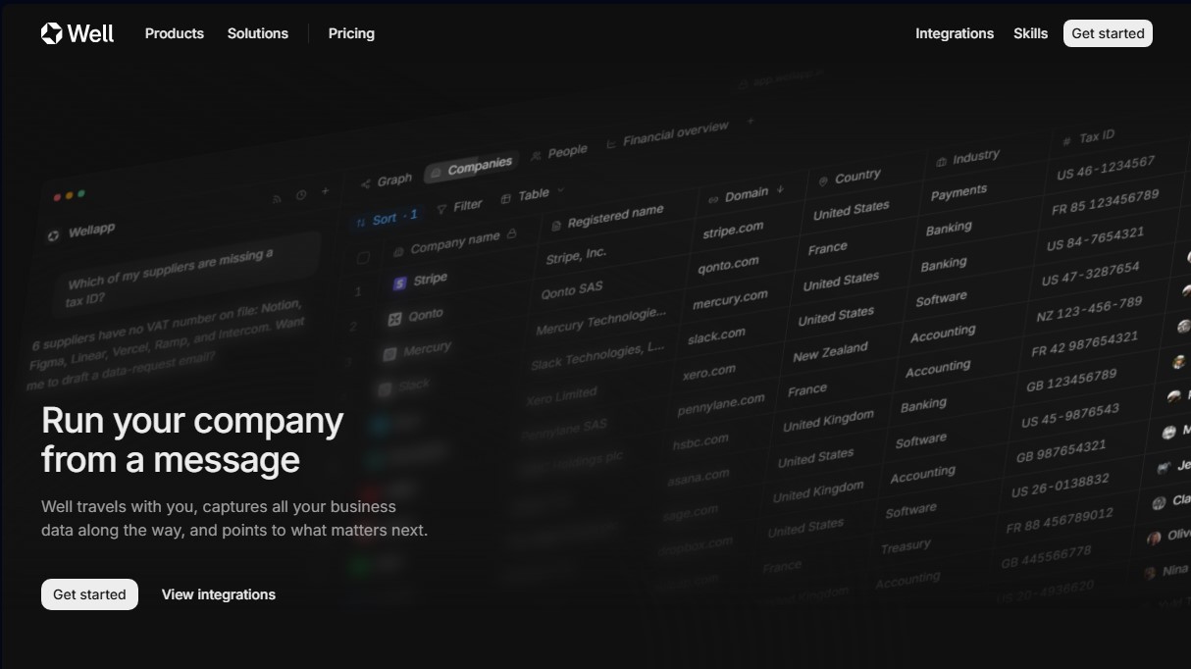
Task: Switch to the Graph tab
Action: [386, 180]
